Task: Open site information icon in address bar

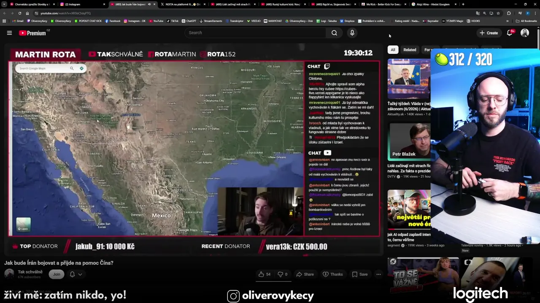Action: [x=37, y=13]
